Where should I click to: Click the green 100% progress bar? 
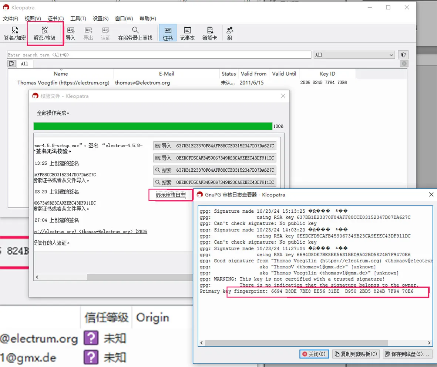click(x=153, y=126)
